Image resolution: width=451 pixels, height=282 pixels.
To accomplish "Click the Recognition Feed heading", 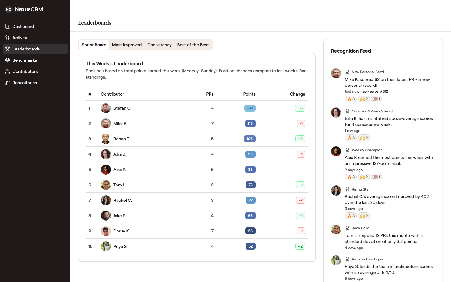I will click(351, 51).
